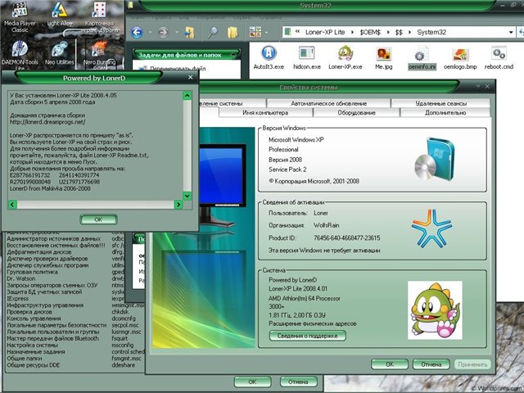Open Back button history dropdown arrow

click(x=150, y=33)
